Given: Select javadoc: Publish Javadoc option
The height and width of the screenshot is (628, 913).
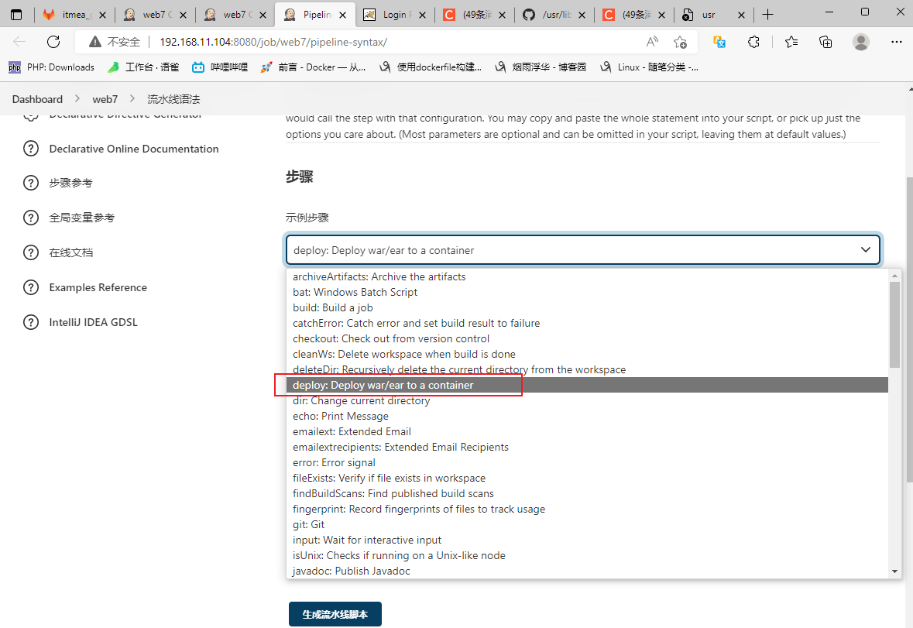Looking at the screenshot, I should coord(587,571).
